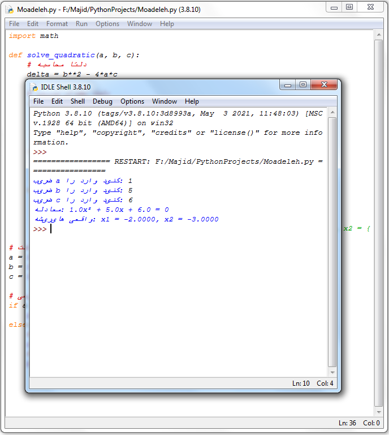The height and width of the screenshot is (435, 389).
Task: Maximize the IDLE Shell window
Action: click(303, 85)
